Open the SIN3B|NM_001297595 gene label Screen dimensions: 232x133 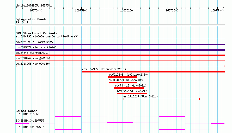pyautogui.click(x=30, y=121)
